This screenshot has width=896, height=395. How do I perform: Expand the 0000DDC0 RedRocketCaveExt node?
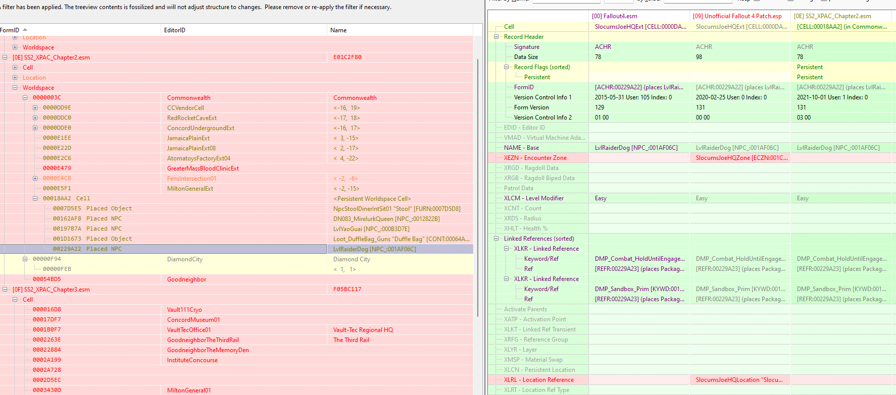(x=35, y=118)
